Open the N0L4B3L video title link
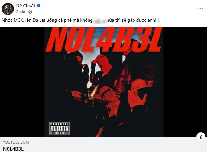Viewport: 207px width, 152px height. pyautogui.click(x=13, y=149)
